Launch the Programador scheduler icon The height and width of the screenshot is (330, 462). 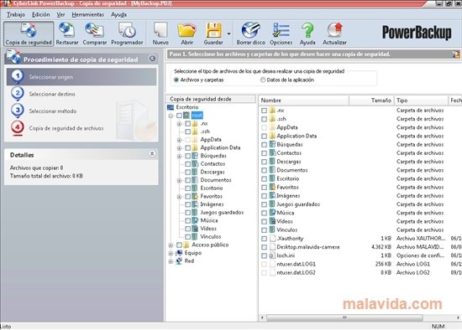(x=127, y=34)
